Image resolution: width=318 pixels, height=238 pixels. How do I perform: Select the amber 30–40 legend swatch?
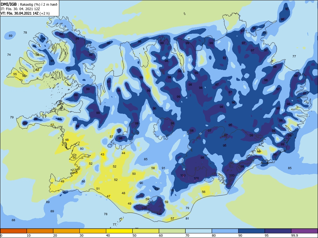tap(93, 231)
